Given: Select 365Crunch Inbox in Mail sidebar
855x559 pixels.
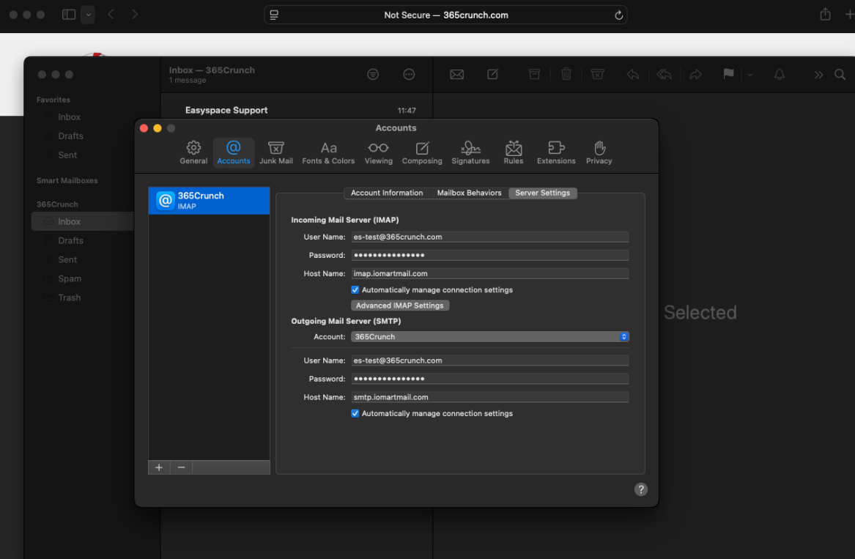Looking at the screenshot, I should point(82,221).
